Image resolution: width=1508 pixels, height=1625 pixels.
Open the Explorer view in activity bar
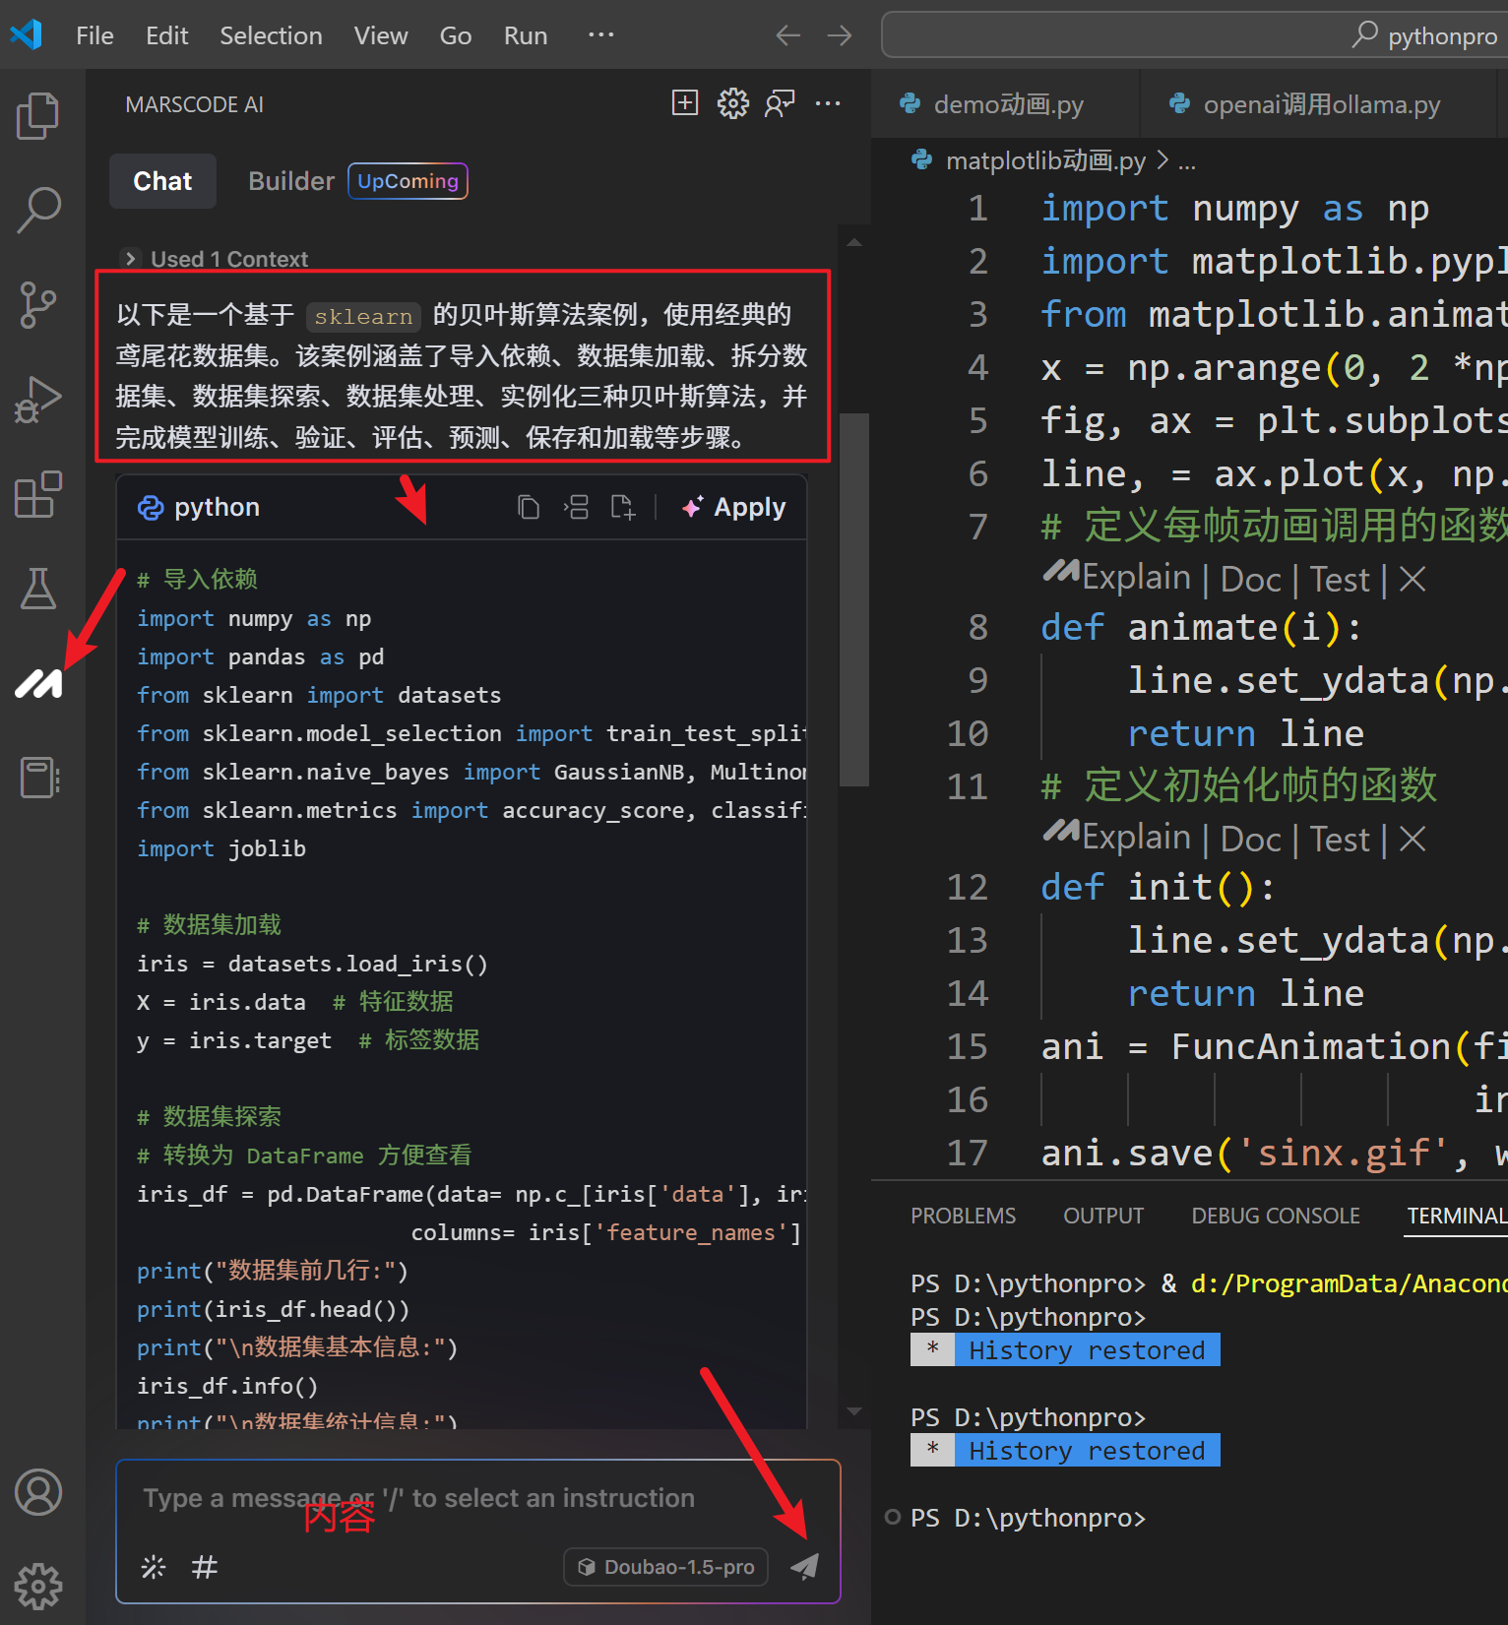(38, 115)
